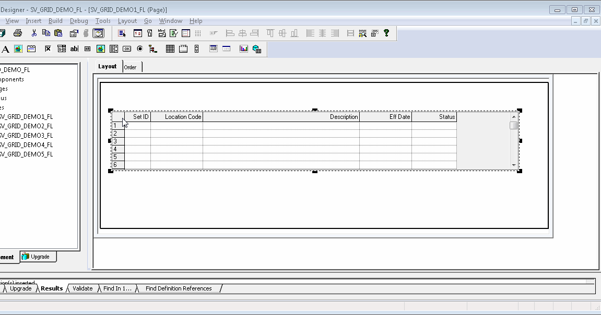The height and width of the screenshot is (315, 601).
Task: Cut the selected grid
Action: [33, 33]
